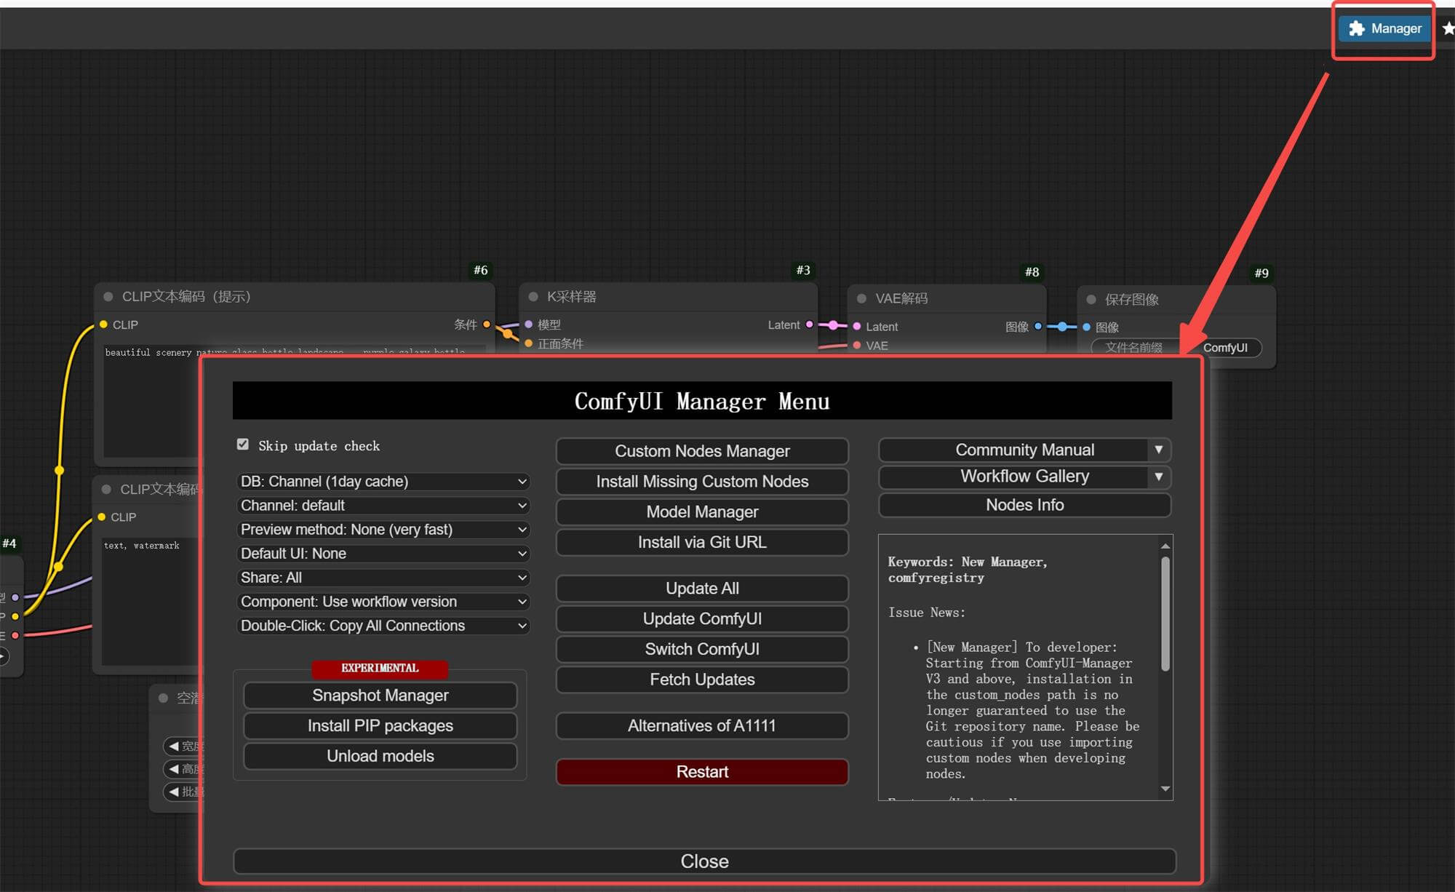Toggle Skip update check checkbox

click(x=243, y=445)
